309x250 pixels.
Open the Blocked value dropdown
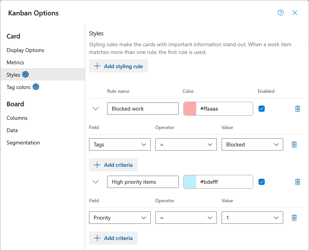[252, 144]
